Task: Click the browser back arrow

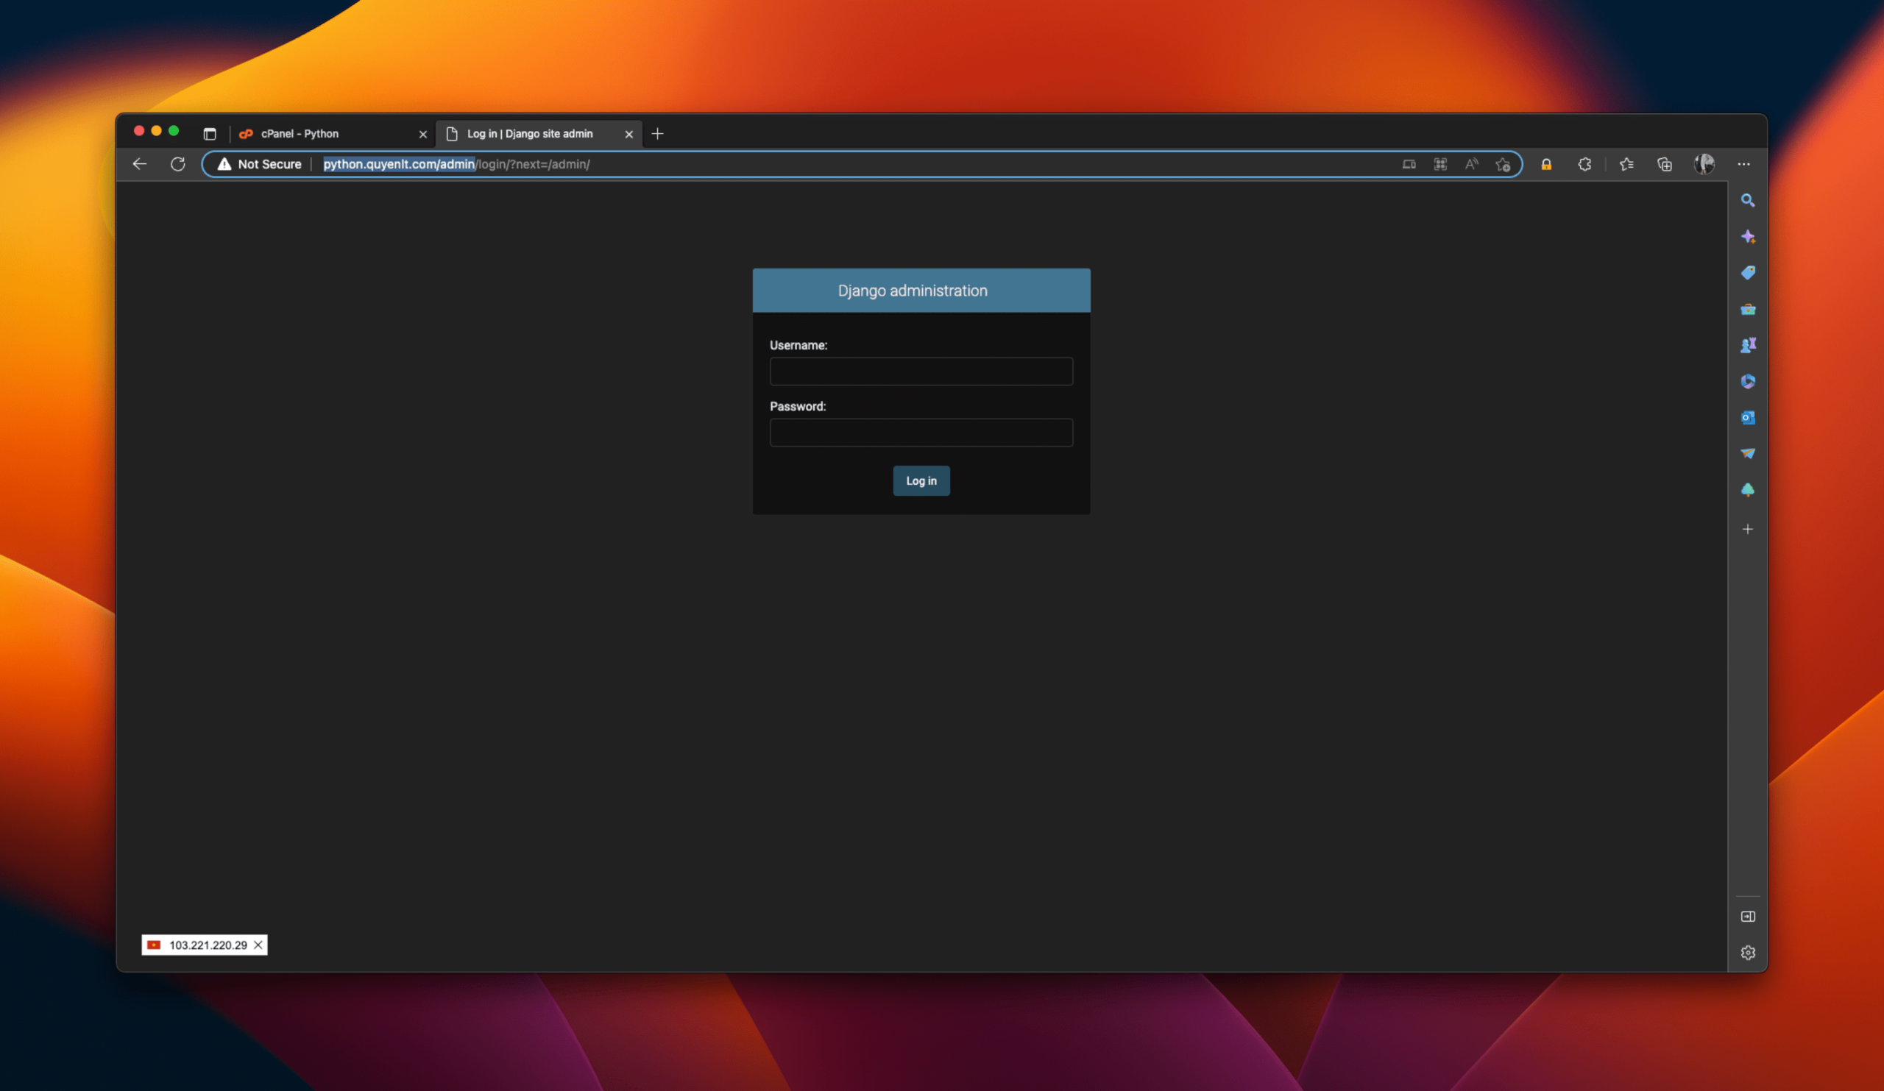Action: click(x=140, y=164)
